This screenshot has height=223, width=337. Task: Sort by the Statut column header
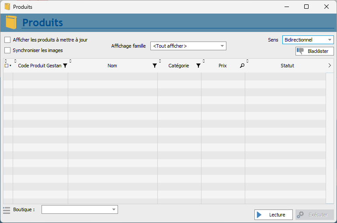(287, 66)
